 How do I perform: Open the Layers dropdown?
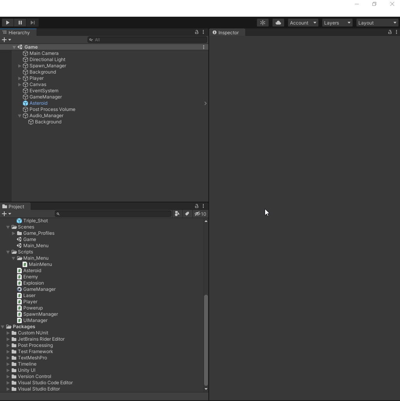tap(337, 23)
